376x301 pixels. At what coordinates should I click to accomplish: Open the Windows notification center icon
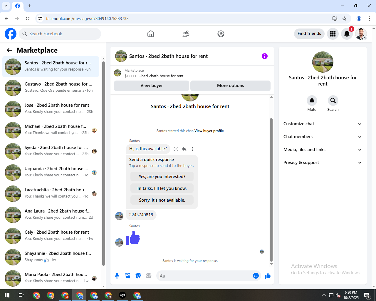tap(367, 295)
